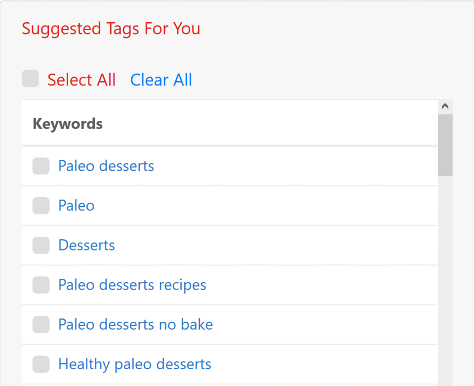The height and width of the screenshot is (386, 474).
Task: Click the row containing Healthy paleo desserts
Action: click(230, 364)
